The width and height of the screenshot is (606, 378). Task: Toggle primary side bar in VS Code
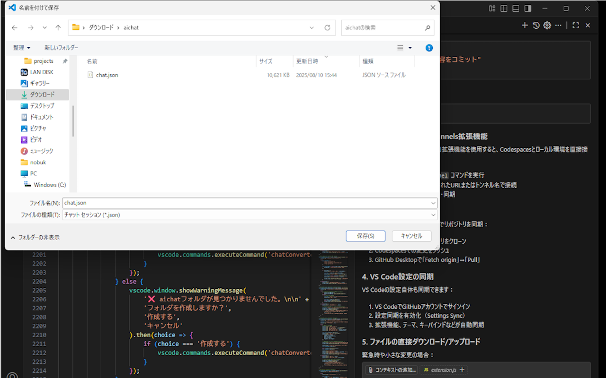pyautogui.click(x=504, y=9)
